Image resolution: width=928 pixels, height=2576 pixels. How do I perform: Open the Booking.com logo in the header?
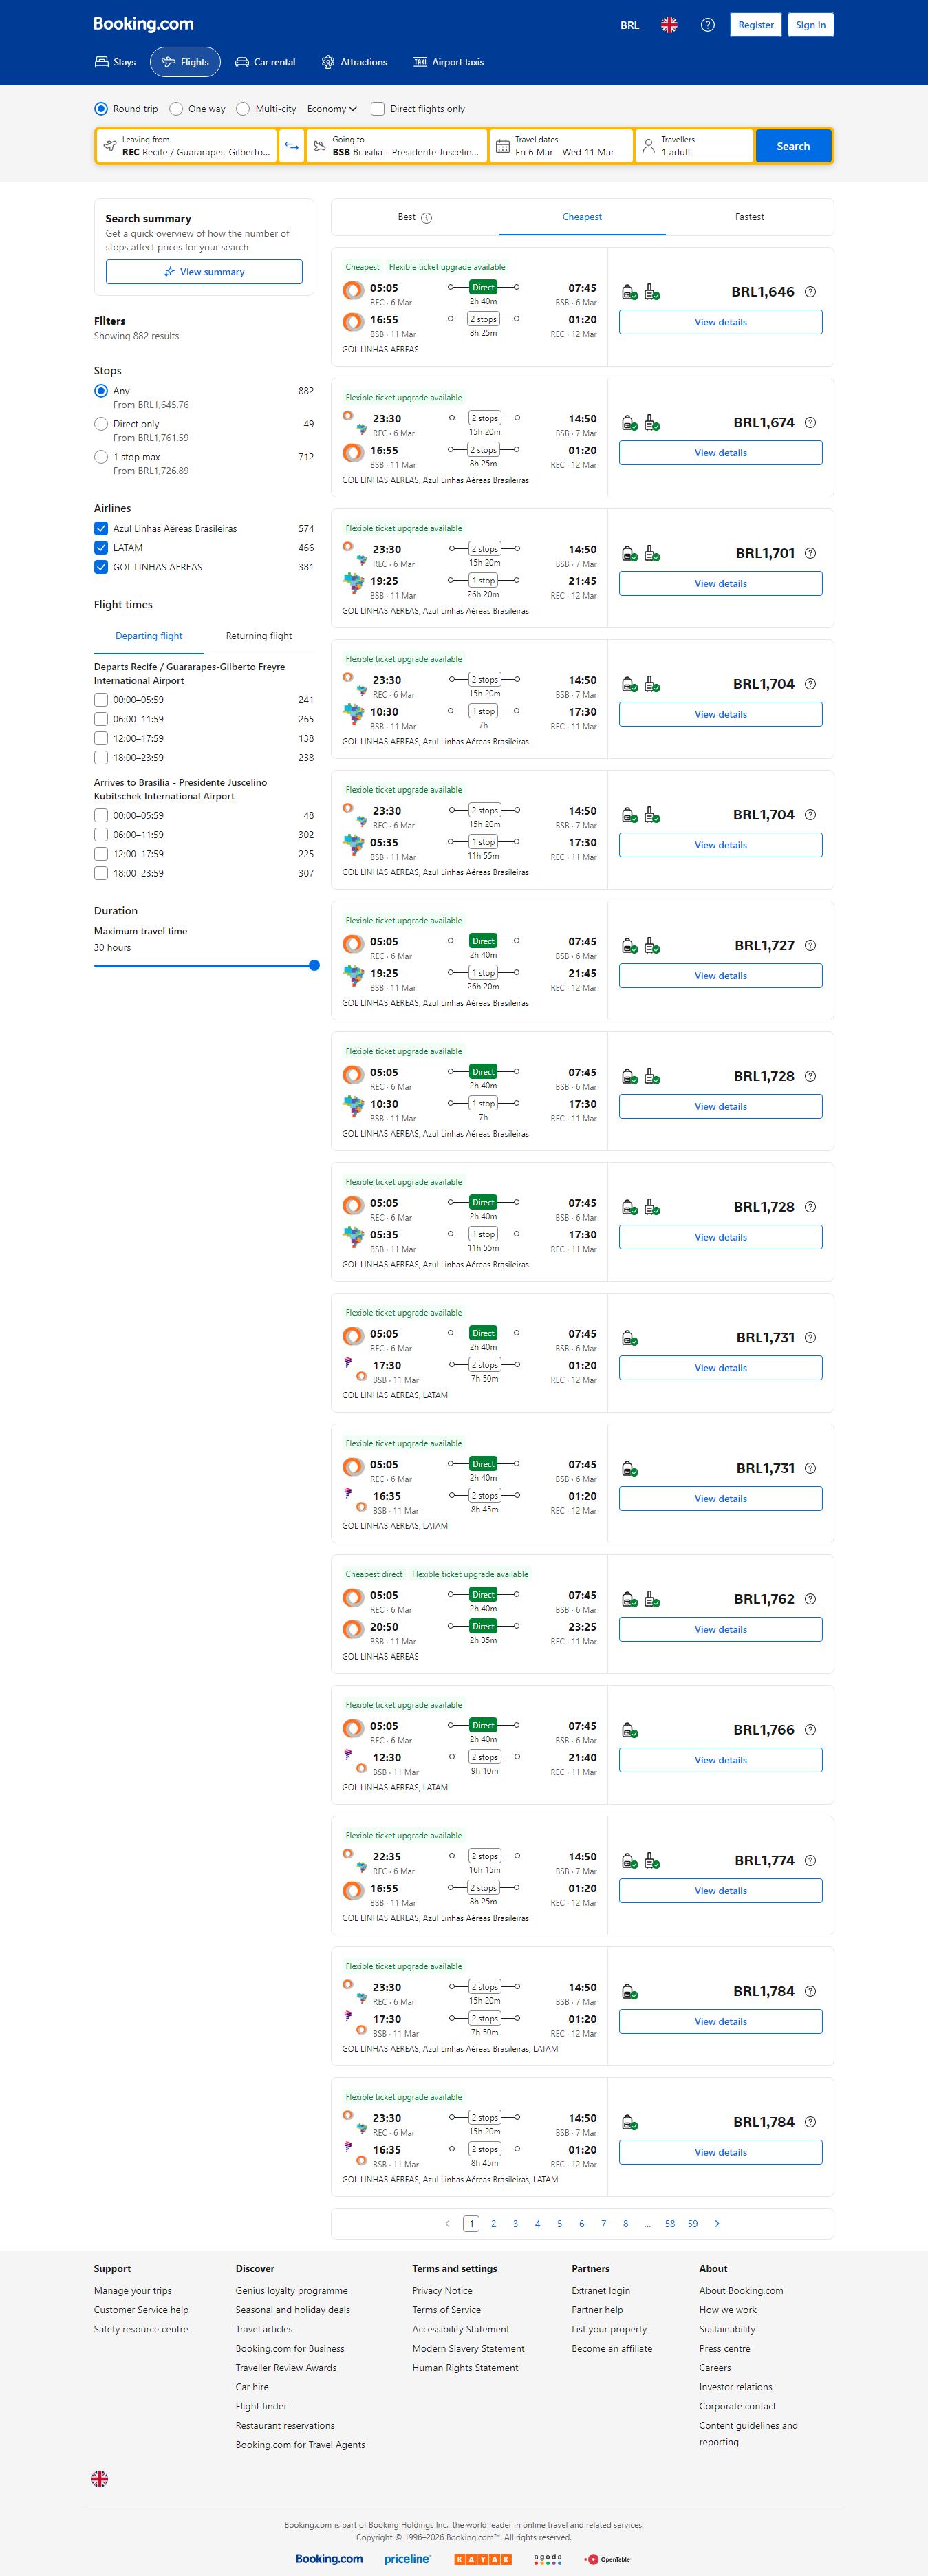tap(143, 24)
